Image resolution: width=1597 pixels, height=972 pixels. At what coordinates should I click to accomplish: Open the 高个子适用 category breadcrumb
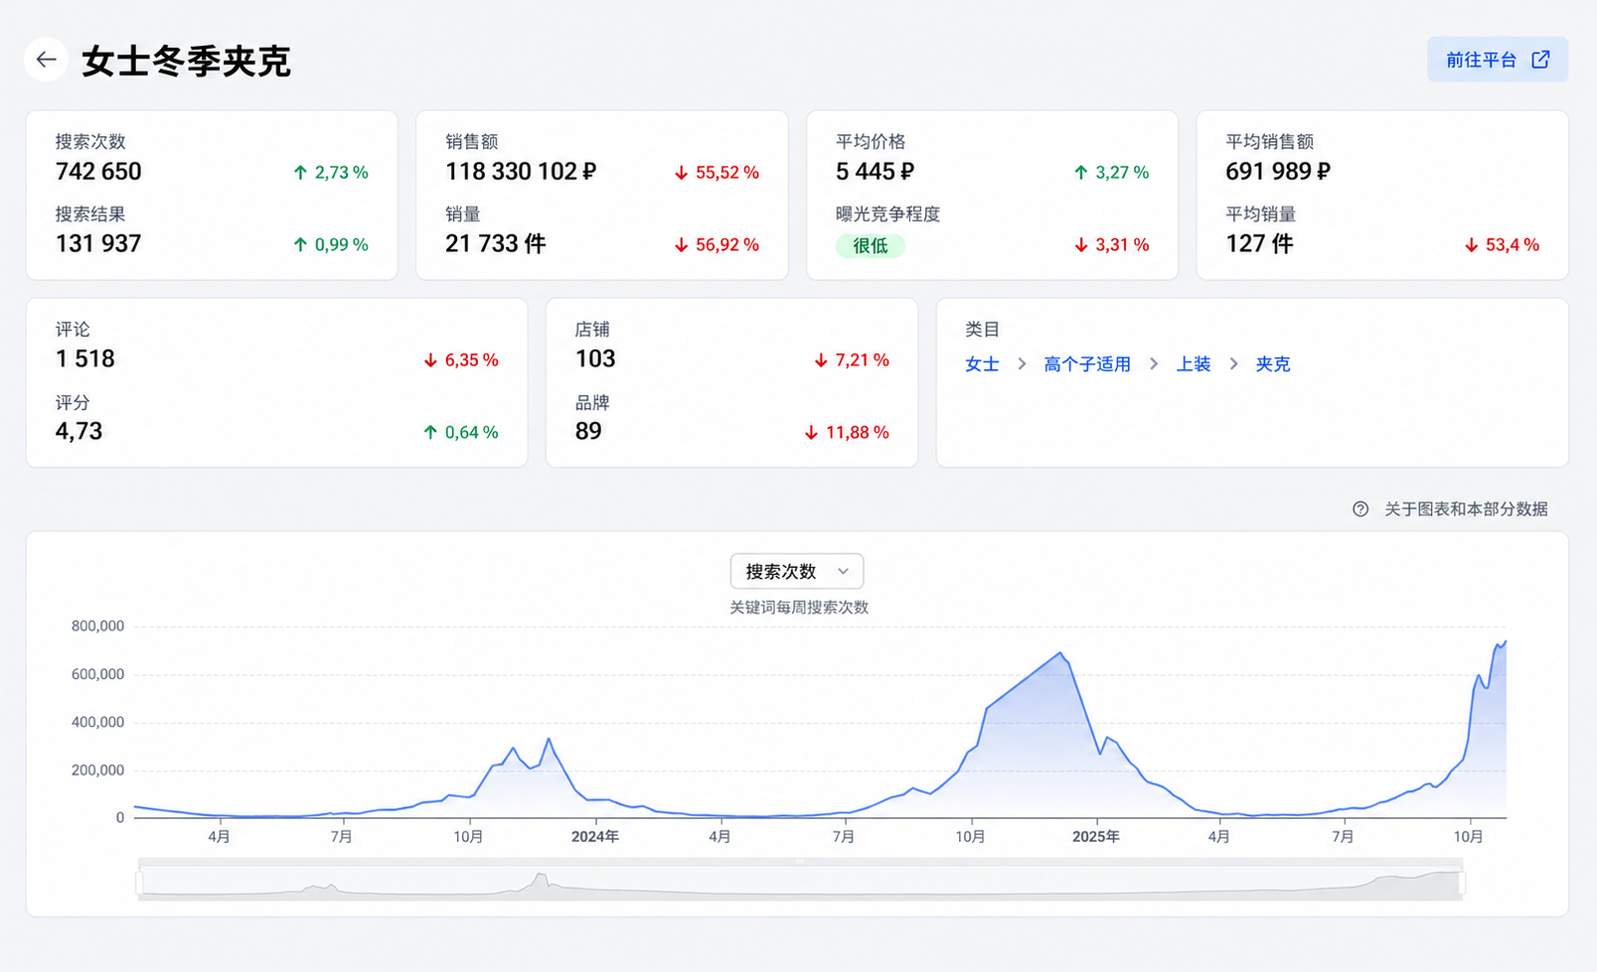click(1087, 364)
